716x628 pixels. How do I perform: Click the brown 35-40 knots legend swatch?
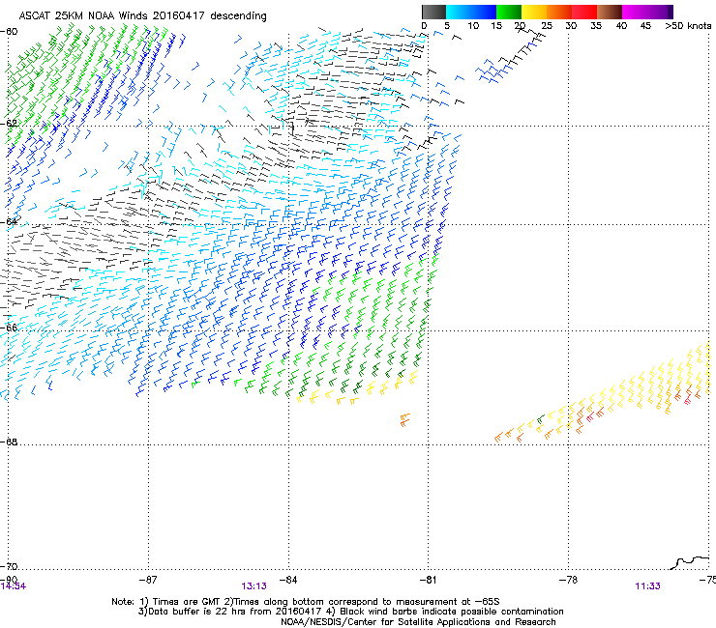(x=610, y=12)
